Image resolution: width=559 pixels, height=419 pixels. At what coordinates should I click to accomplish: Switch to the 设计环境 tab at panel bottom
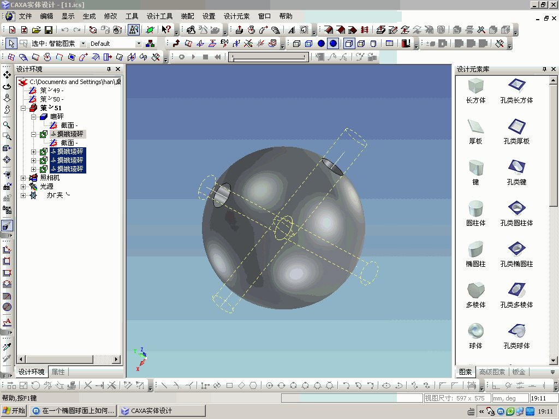click(x=31, y=372)
